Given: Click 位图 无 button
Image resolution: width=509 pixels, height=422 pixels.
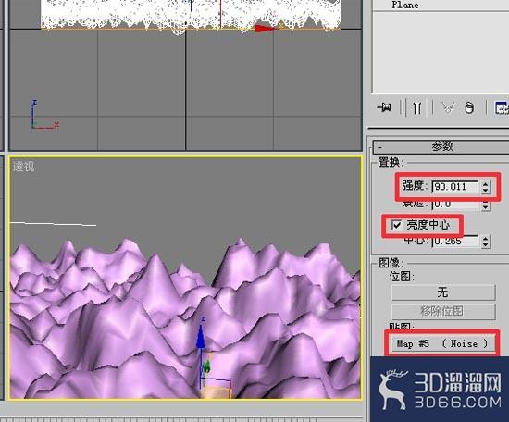Looking at the screenshot, I should click(x=443, y=292).
